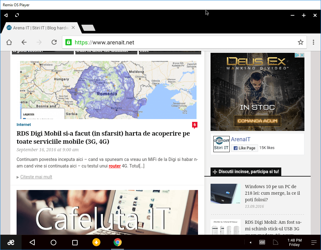Bookmark this page with the star

(x=301, y=42)
